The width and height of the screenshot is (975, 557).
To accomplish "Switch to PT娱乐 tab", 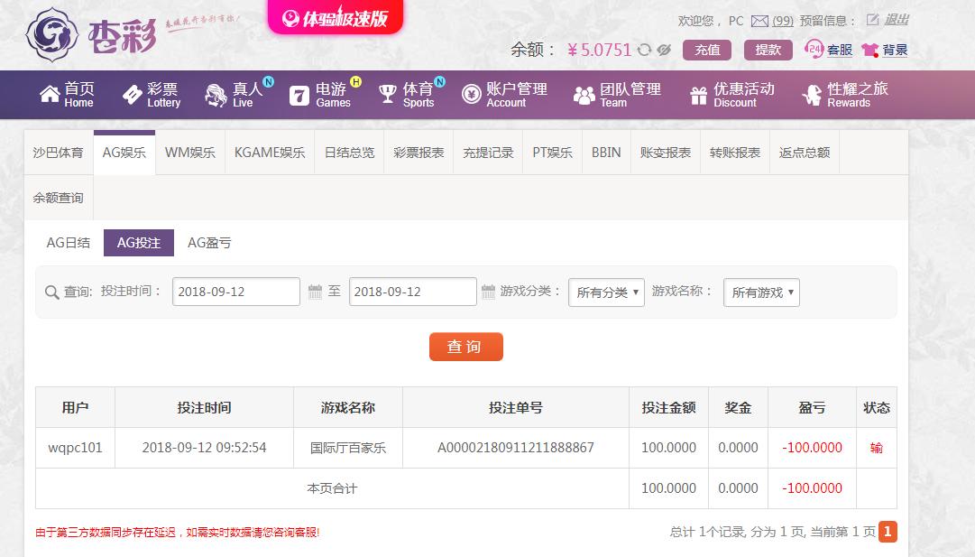I will coord(552,153).
